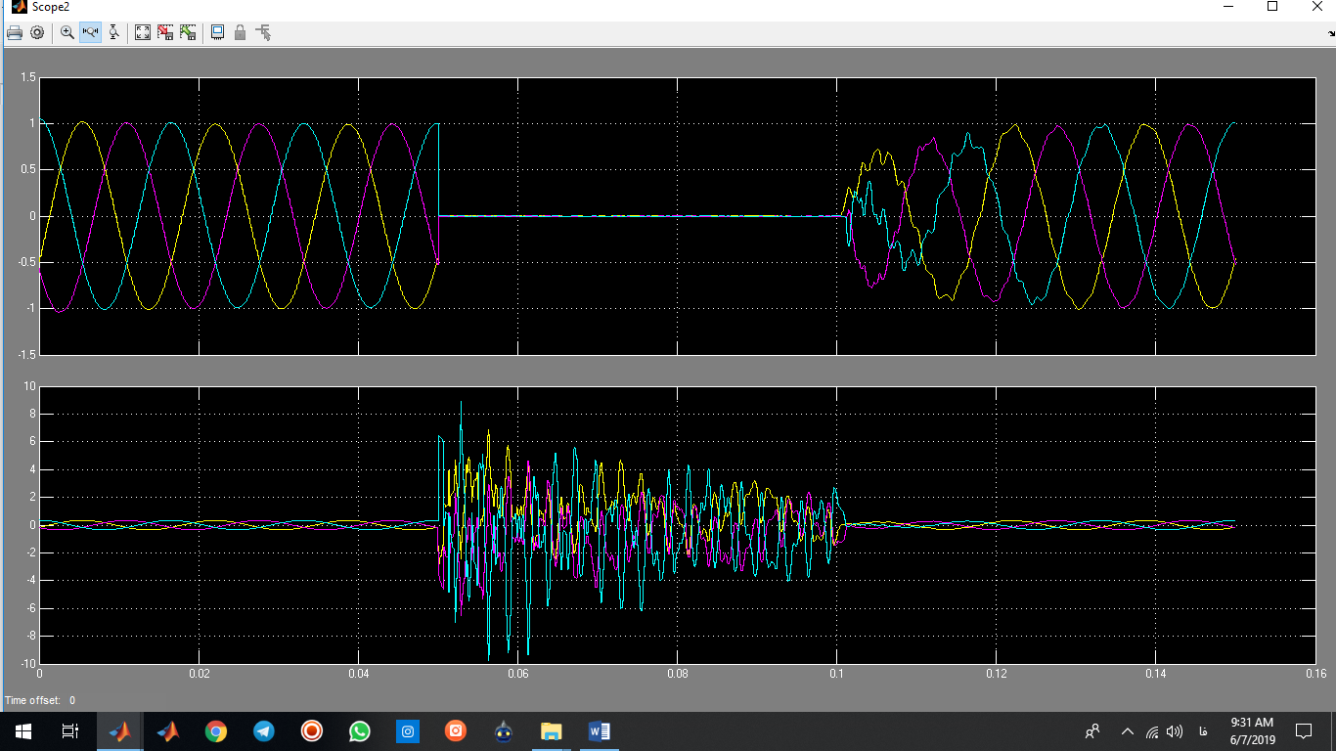Save current axes settings icon
1336x751 pixels.
point(165,32)
